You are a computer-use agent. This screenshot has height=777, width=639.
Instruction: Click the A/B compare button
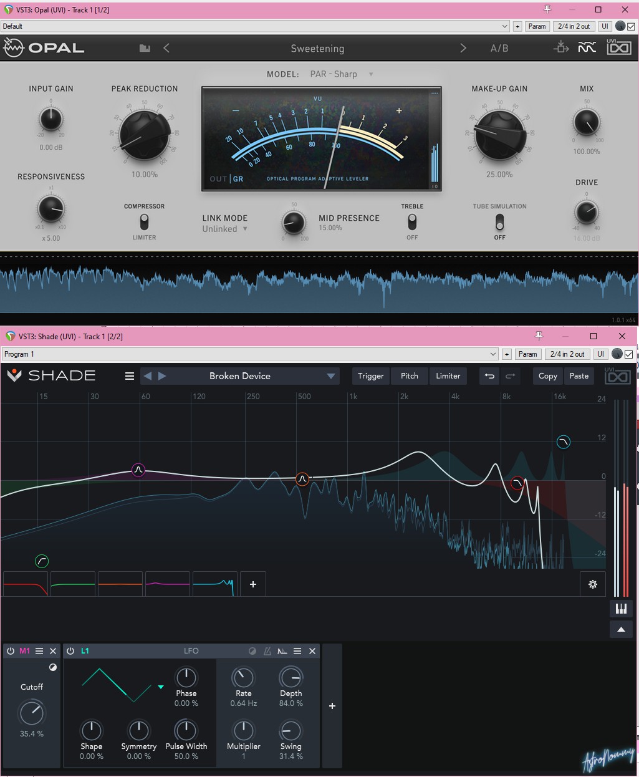coord(499,48)
